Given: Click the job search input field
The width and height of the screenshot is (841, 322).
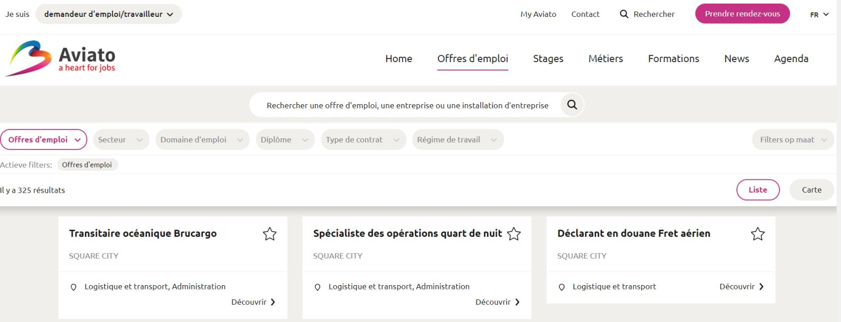Looking at the screenshot, I should click(x=407, y=105).
